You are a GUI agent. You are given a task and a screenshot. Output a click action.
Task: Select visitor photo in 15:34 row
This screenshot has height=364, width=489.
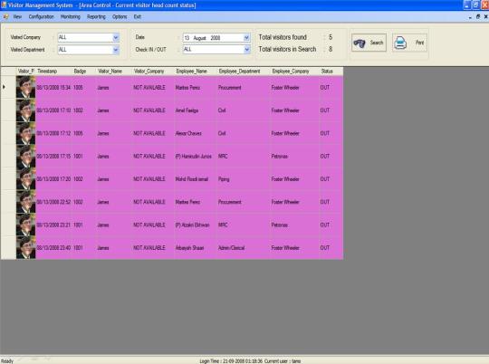click(26, 87)
